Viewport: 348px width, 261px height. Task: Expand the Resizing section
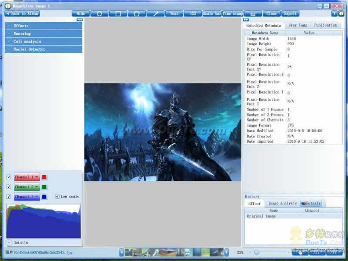pyautogui.click(x=43, y=33)
